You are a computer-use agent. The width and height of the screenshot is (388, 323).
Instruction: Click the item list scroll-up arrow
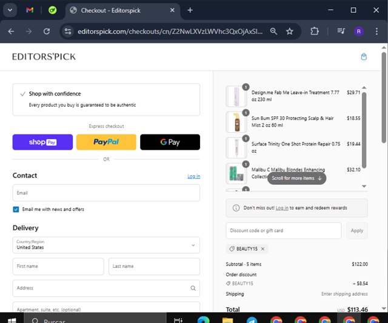[x=364, y=87]
